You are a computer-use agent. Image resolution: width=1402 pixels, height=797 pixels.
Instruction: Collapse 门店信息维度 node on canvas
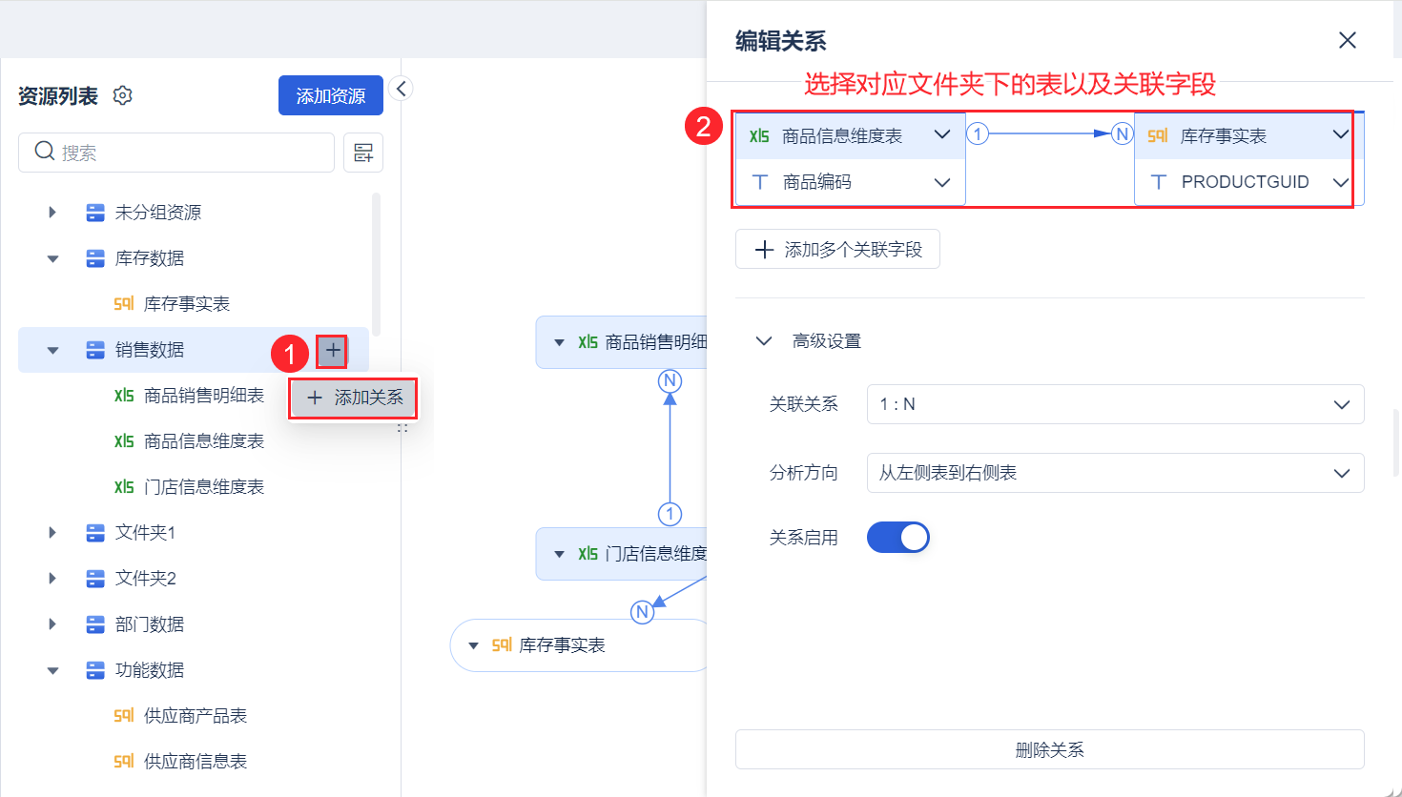click(x=559, y=554)
